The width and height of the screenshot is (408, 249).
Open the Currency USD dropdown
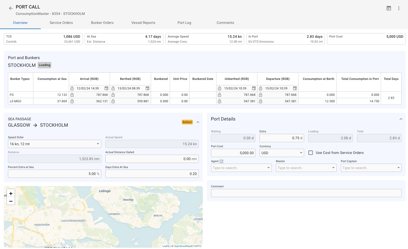[x=282, y=153]
